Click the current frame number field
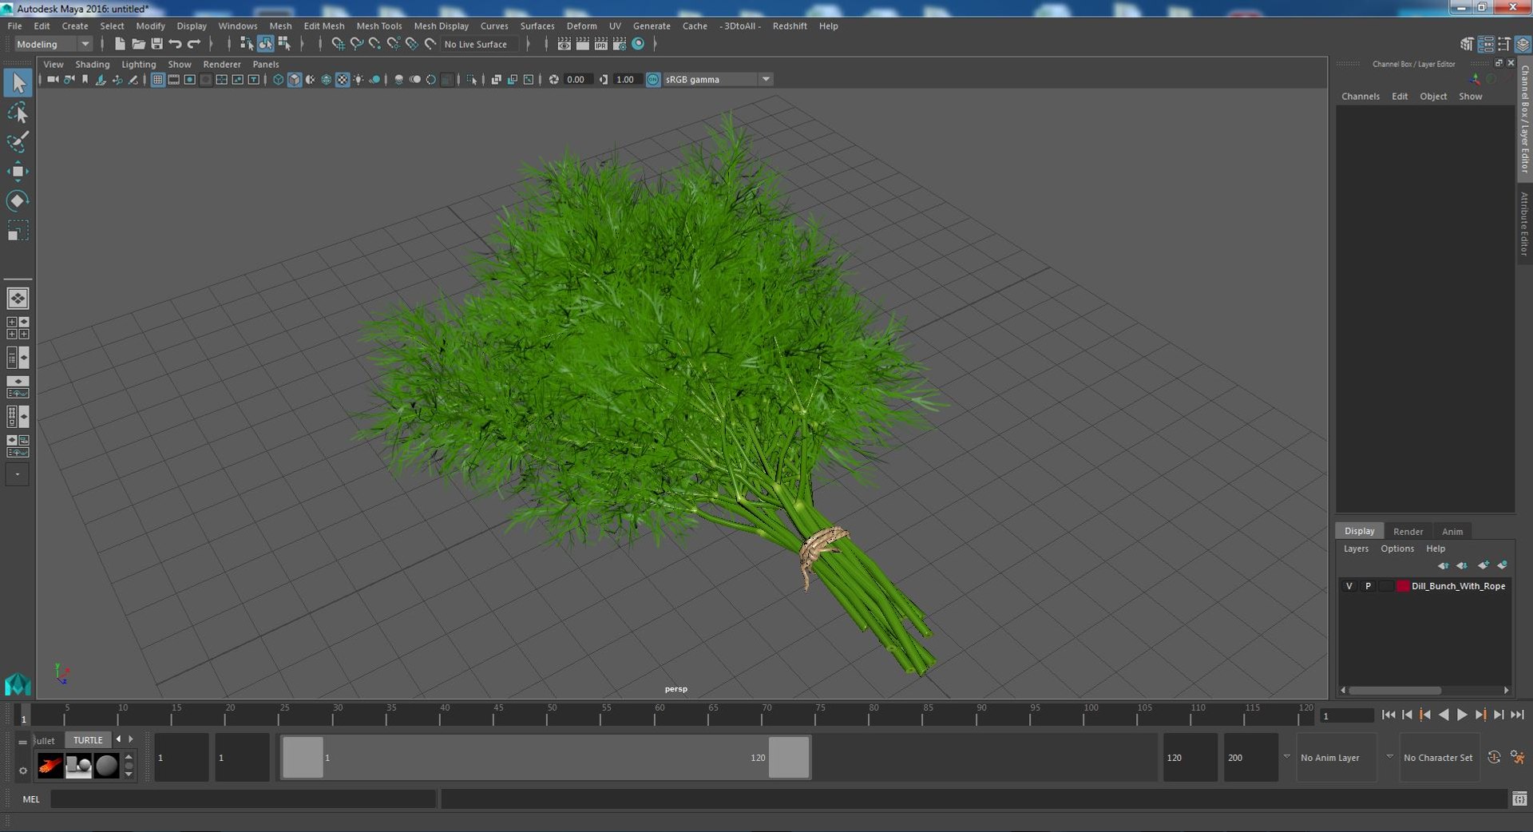Image resolution: width=1533 pixels, height=832 pixels. click(1347, 716)
